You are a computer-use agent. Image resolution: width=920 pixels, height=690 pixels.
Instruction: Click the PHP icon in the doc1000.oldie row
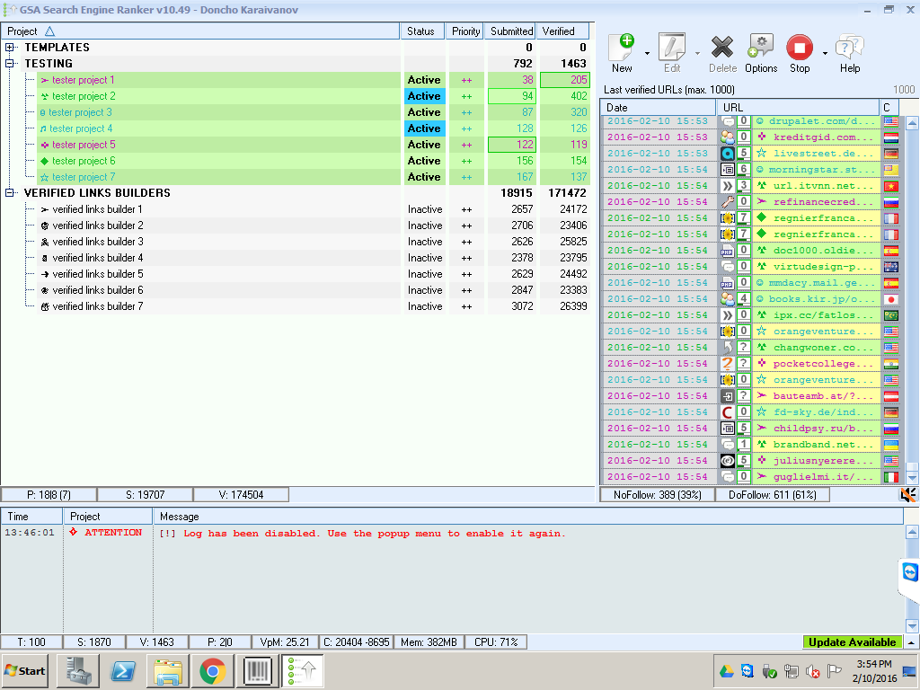(728, 251)
